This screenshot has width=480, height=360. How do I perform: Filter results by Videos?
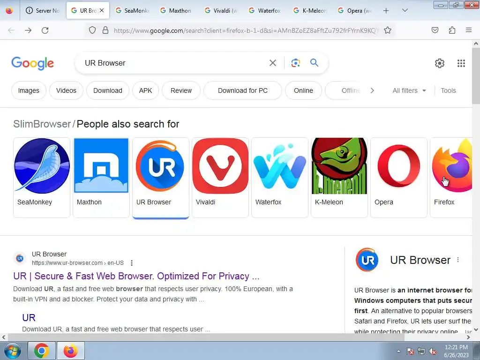click(66, 90)
